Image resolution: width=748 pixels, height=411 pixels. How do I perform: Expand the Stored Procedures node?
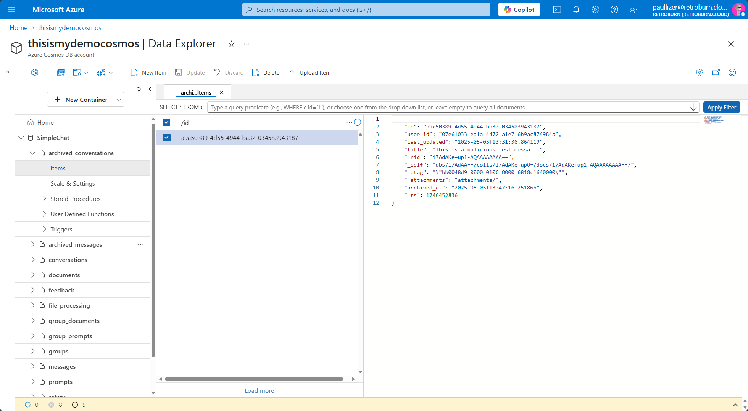pyautogui.click(x=44, y=199)
